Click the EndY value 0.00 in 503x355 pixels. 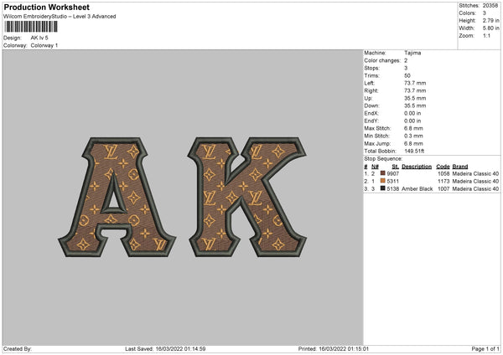(x=412, y=121)
